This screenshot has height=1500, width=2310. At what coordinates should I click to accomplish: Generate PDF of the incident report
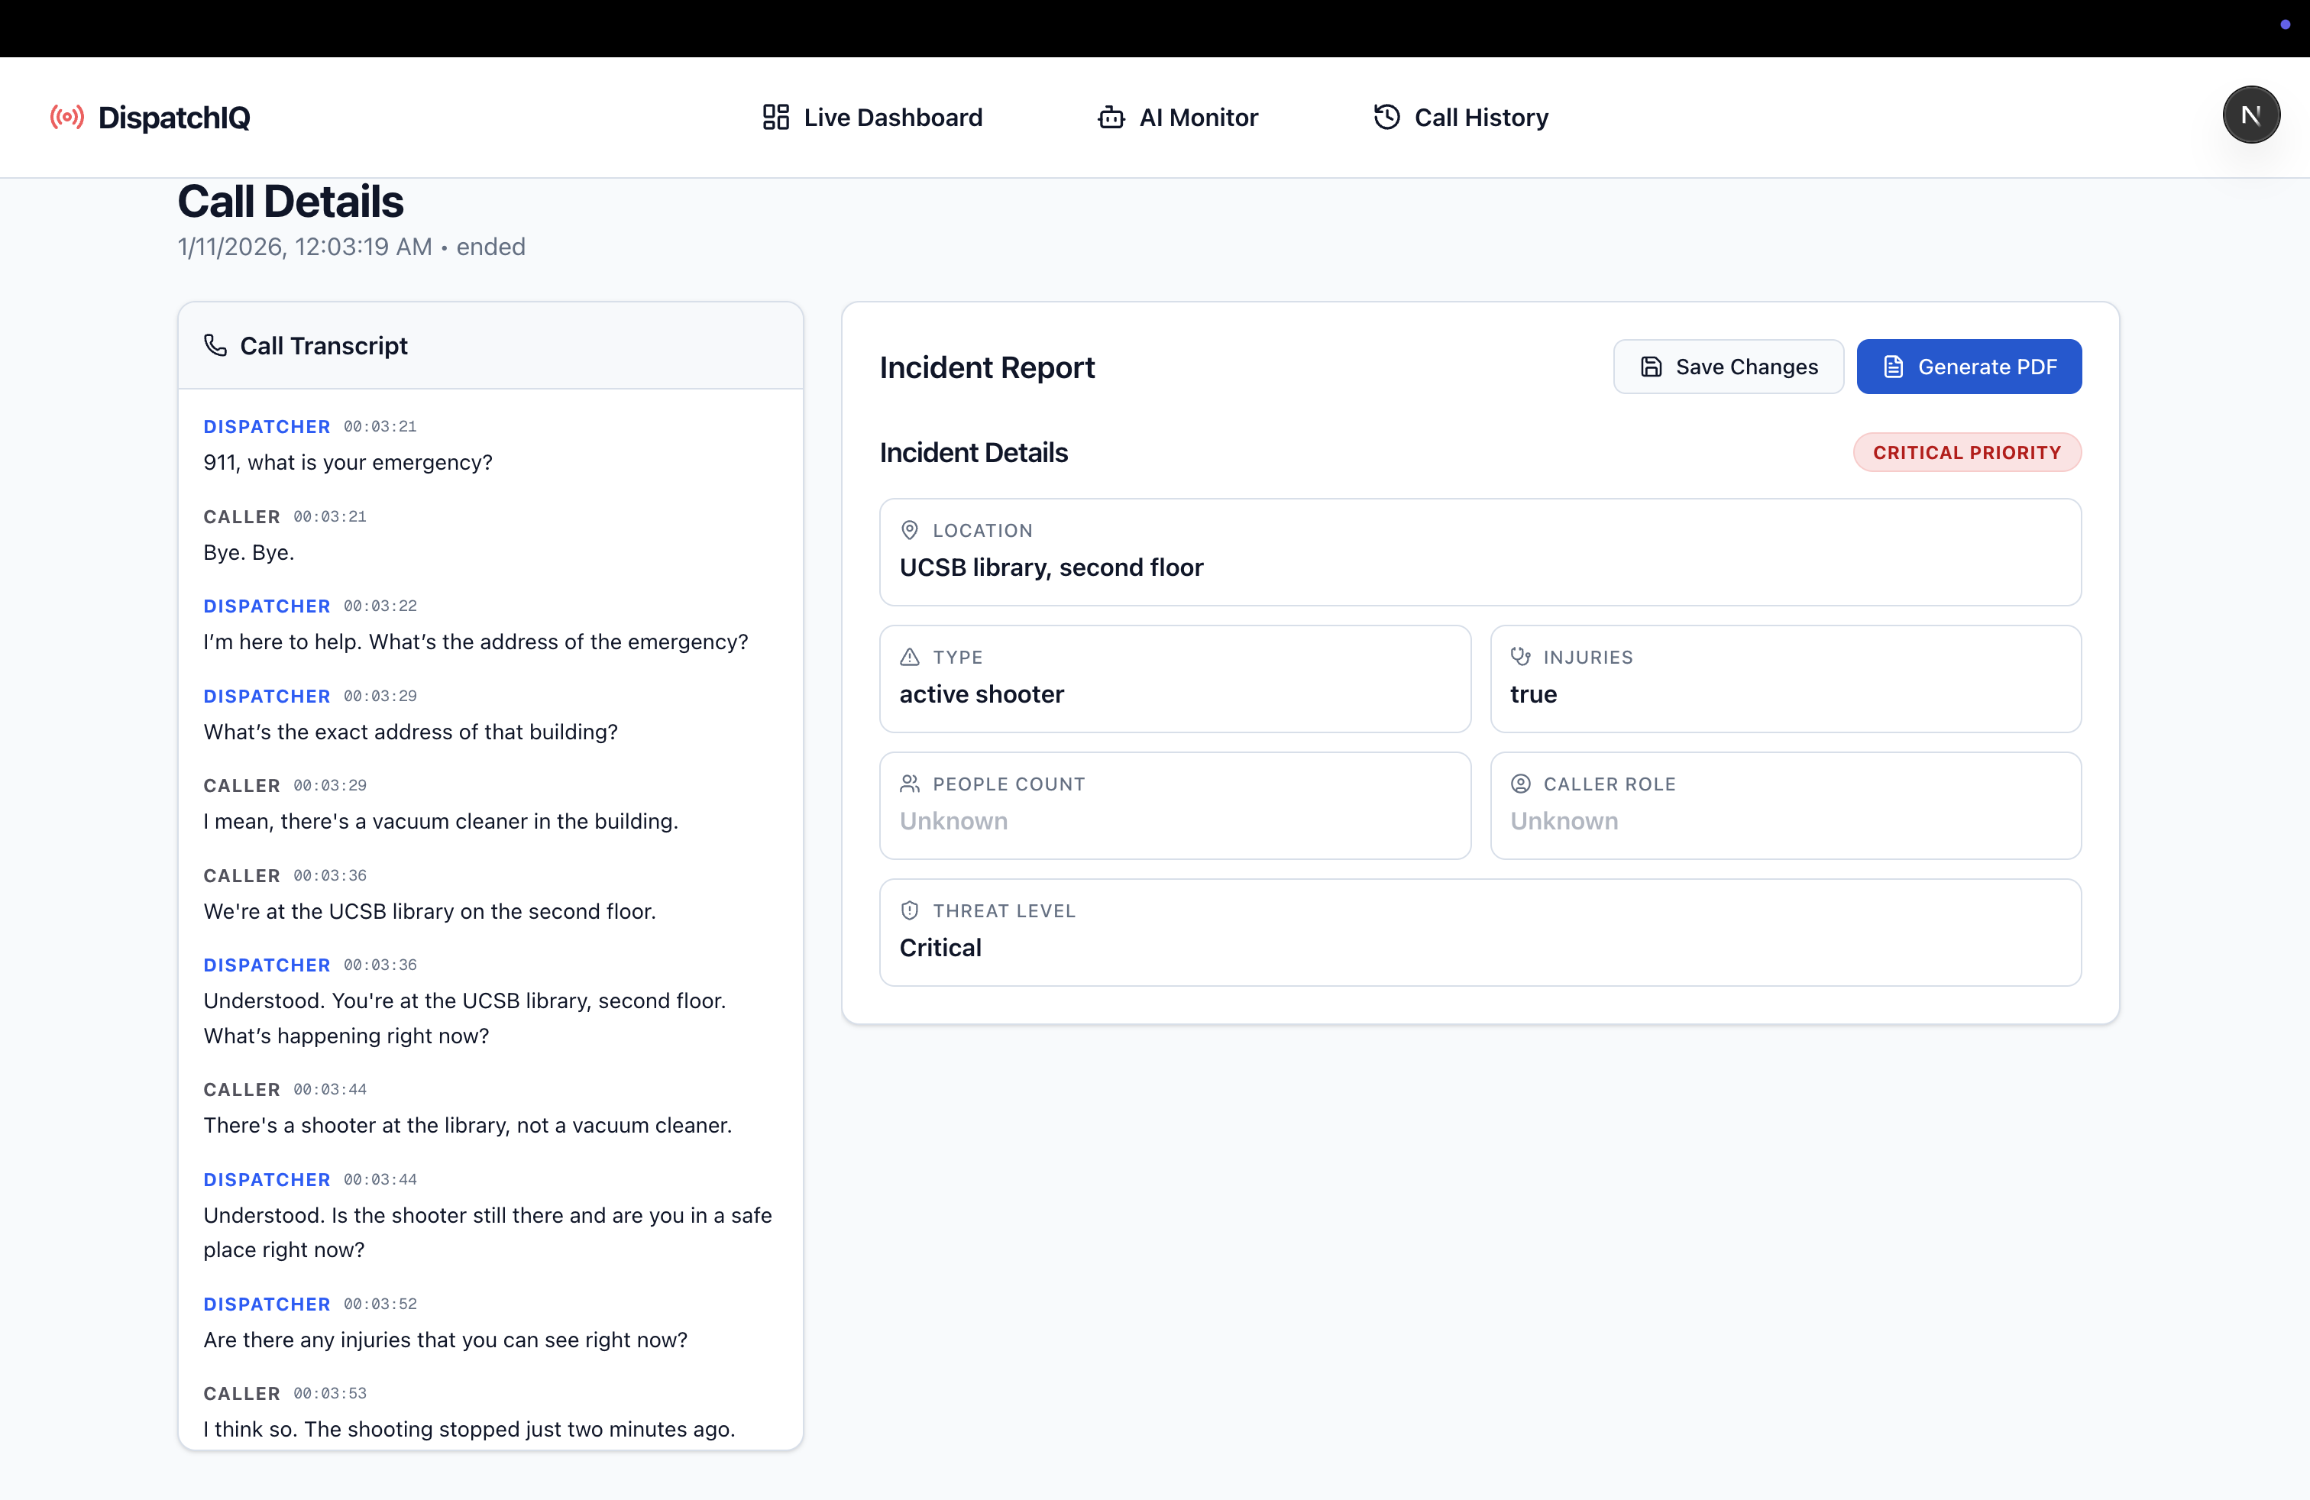pyautogui.click(x=1969, y=367)
